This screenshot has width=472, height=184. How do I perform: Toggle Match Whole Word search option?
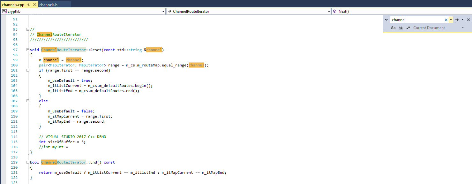pos(401,28)
